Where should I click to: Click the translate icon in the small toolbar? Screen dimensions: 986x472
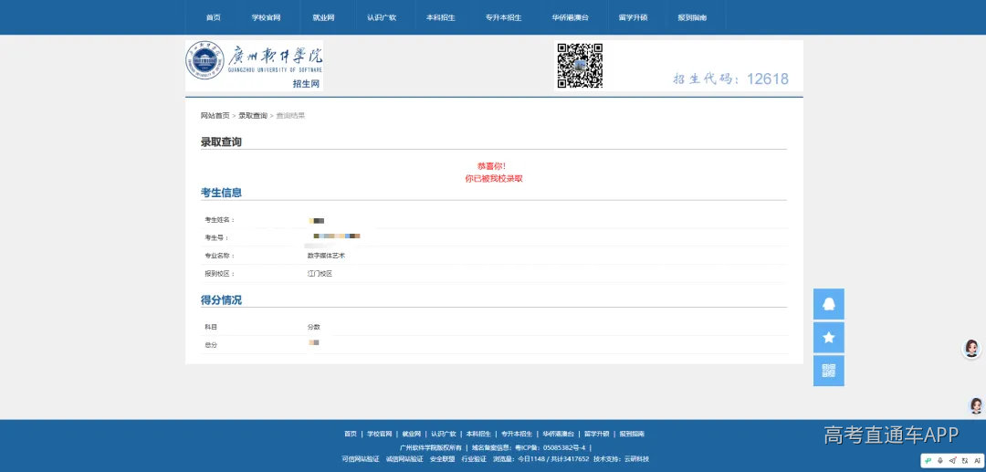click(965, 461)
